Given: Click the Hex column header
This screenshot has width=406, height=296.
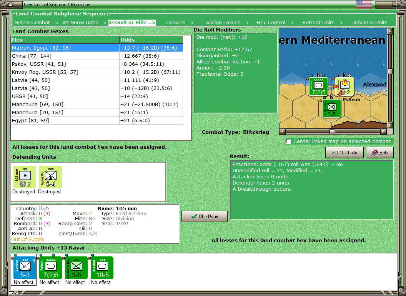Looking at the screenshot, I should click(65, 40).
